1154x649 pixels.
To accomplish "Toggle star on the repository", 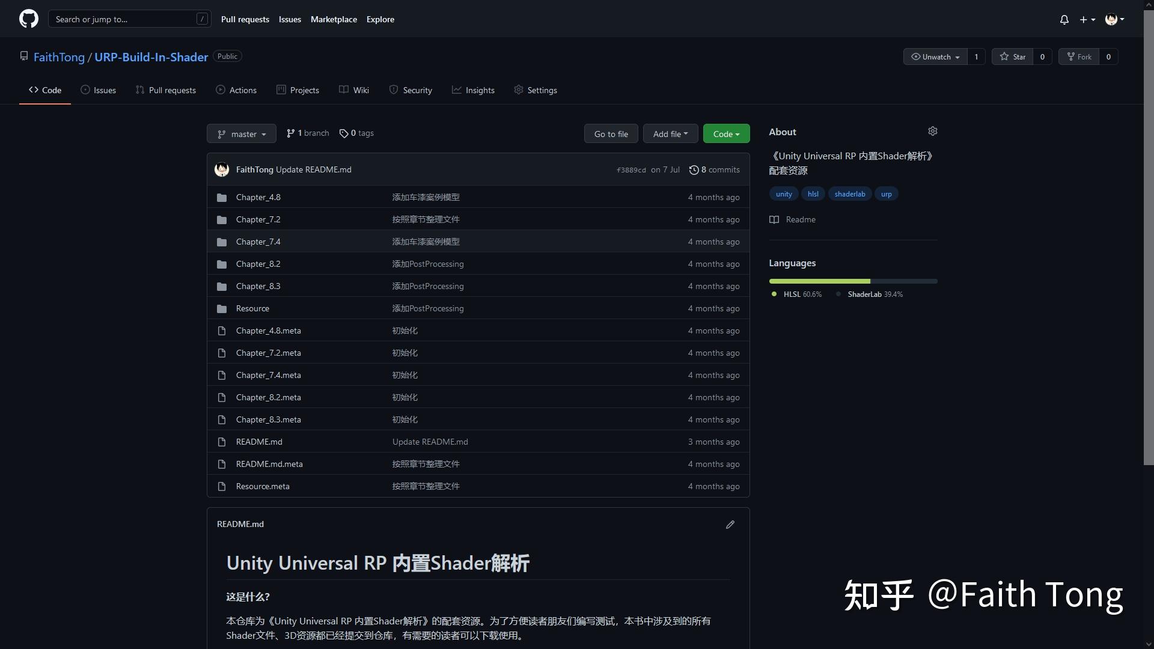I will (1013, 56).
